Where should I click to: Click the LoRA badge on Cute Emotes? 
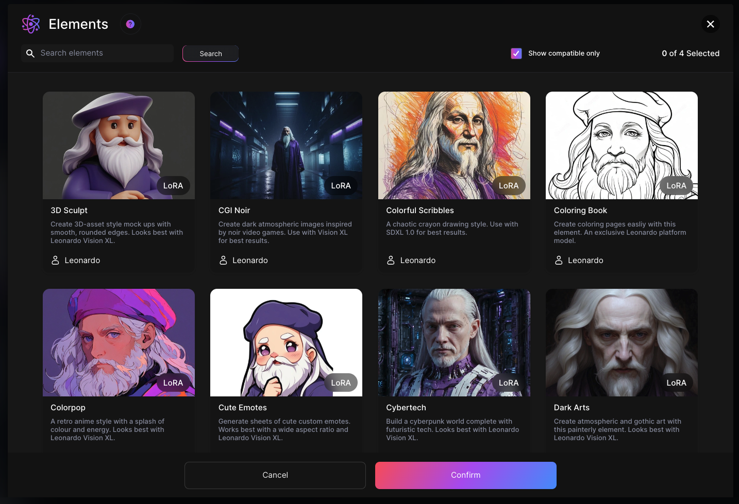tap(341, 383)
